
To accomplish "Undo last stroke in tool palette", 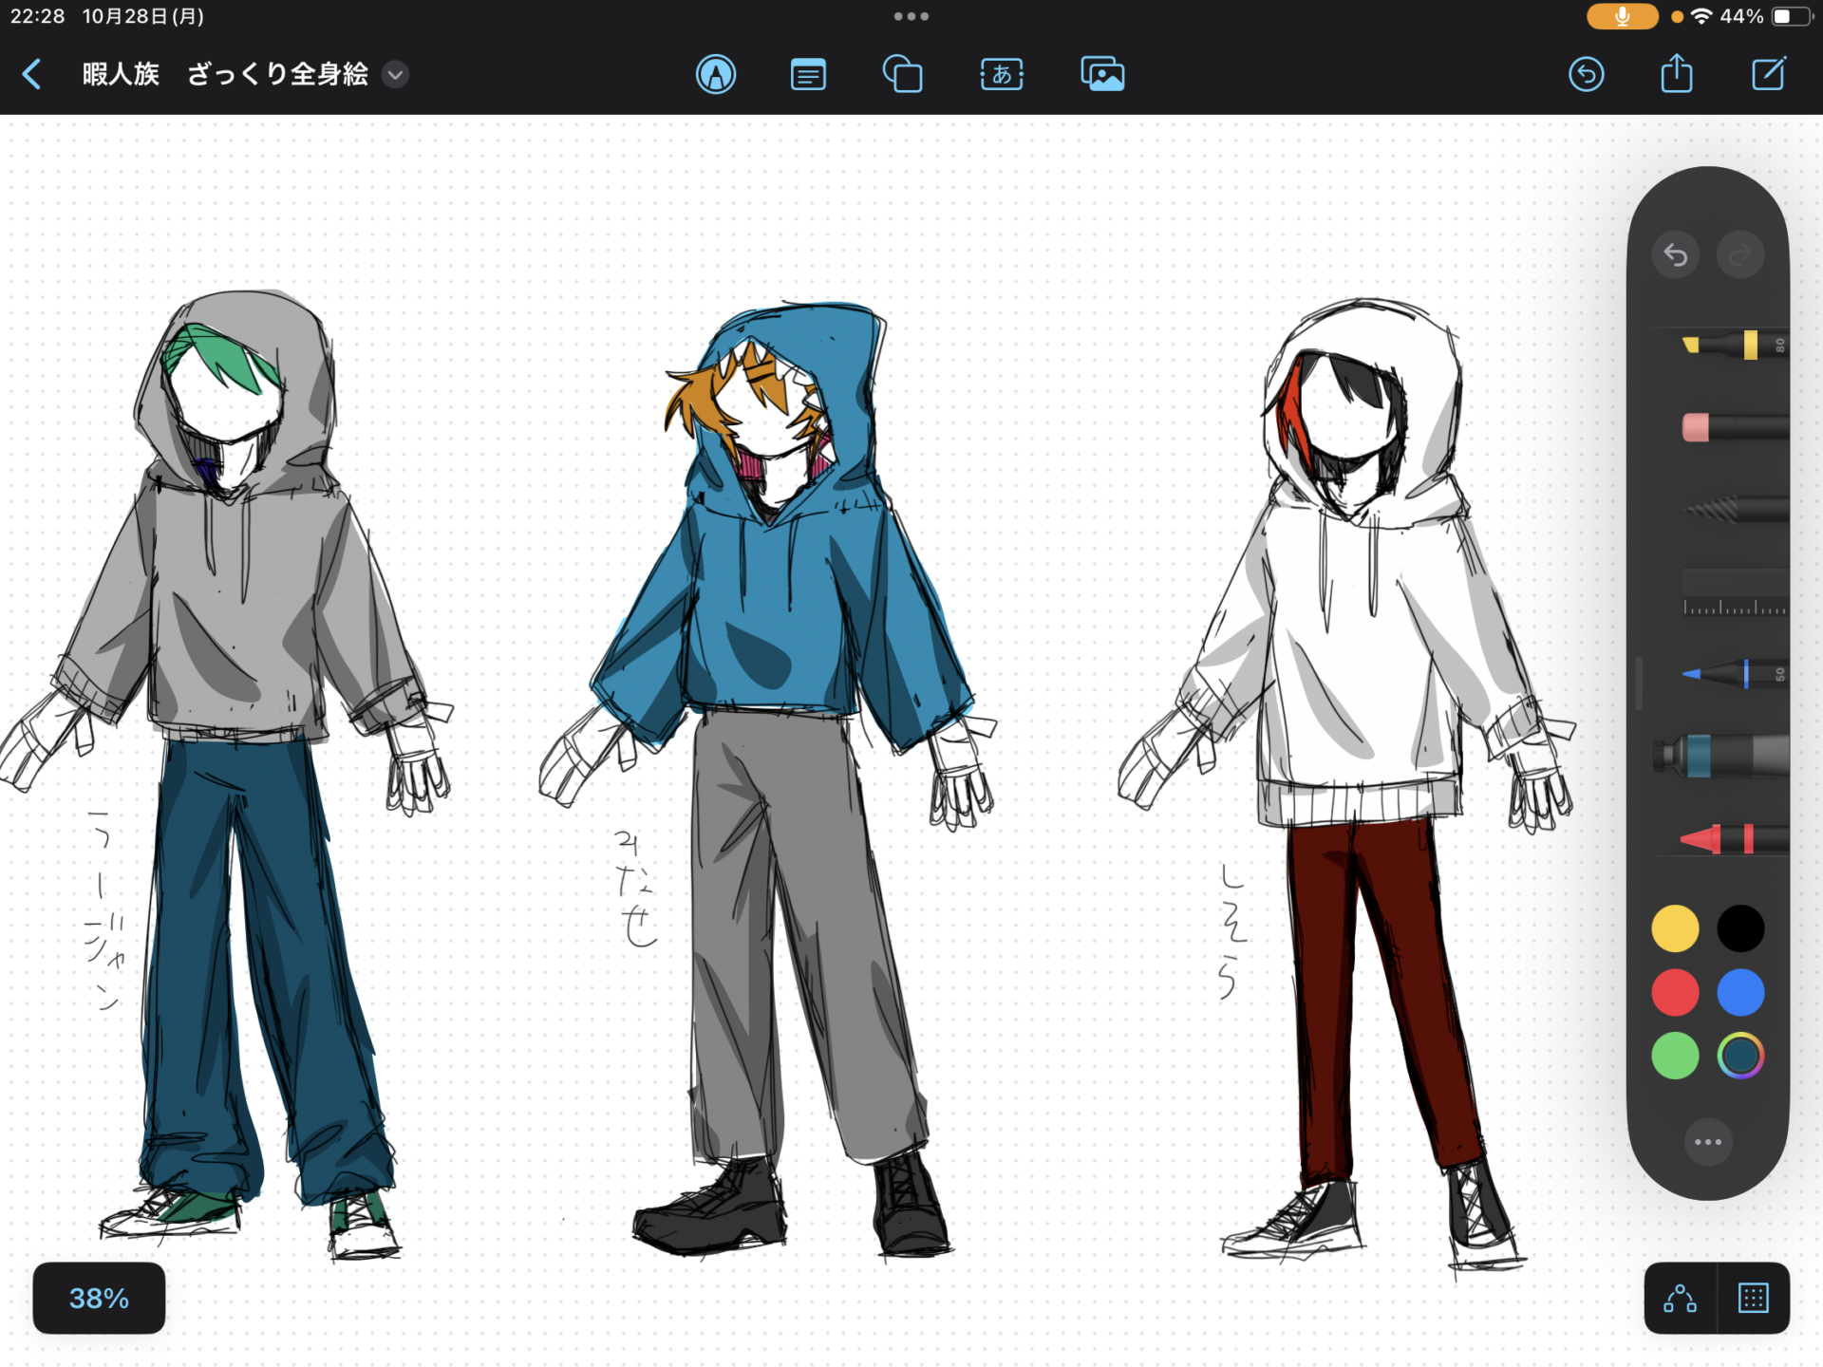I will pyautogui.click(x=1676, y=254).
